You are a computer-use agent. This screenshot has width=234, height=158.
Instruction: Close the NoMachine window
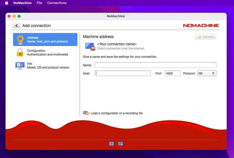pos(9,16)
